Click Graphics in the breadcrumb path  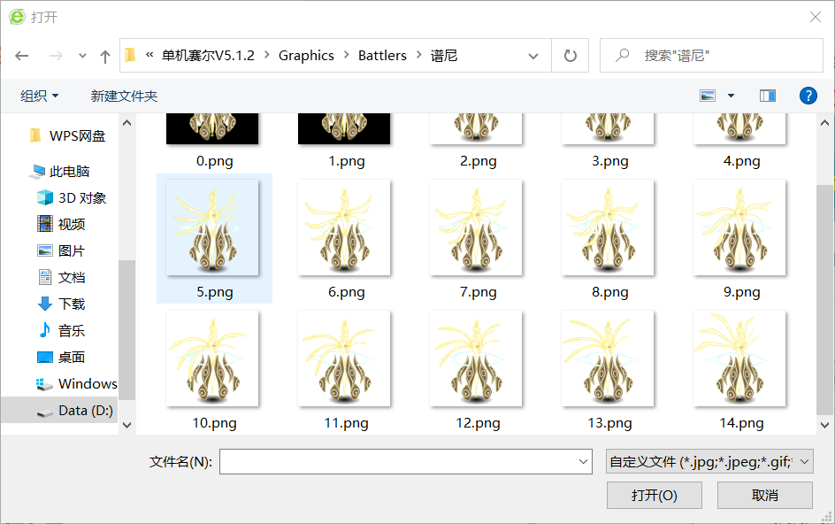coord(306,56)
